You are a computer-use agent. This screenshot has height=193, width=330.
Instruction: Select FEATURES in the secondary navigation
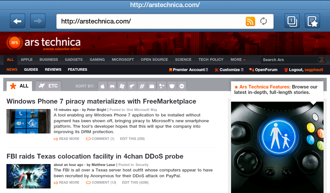pos(77,69)
